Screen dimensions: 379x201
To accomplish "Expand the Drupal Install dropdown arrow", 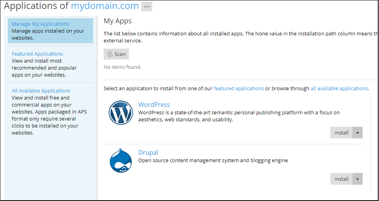I will [x=358, y=179].
